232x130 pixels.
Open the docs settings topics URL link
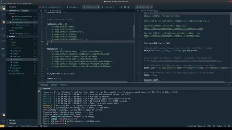(173, 28)
